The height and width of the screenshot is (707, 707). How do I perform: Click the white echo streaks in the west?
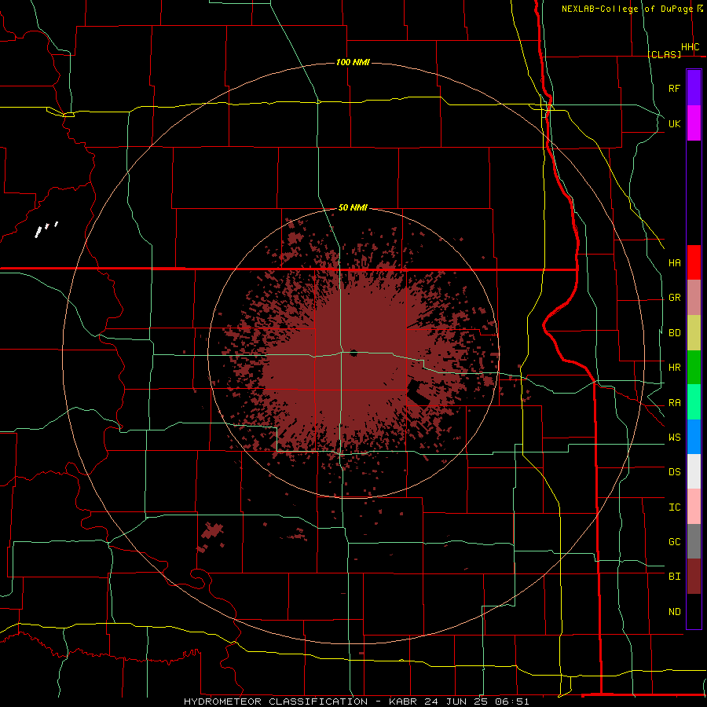46,229
